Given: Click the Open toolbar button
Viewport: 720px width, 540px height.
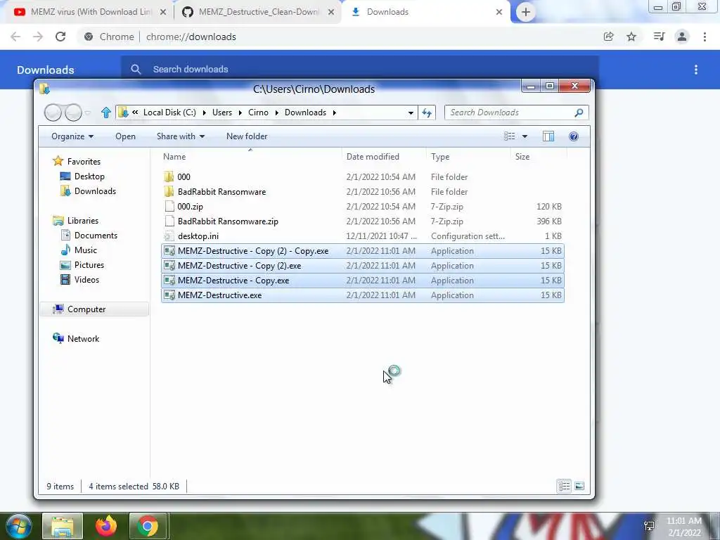Looking at the screenshot, I should coord(125,136).
